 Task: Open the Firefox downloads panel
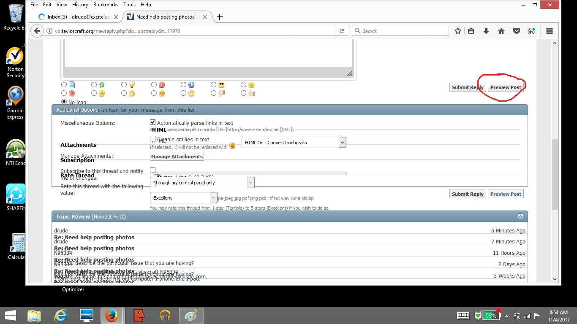pos(486,31)
